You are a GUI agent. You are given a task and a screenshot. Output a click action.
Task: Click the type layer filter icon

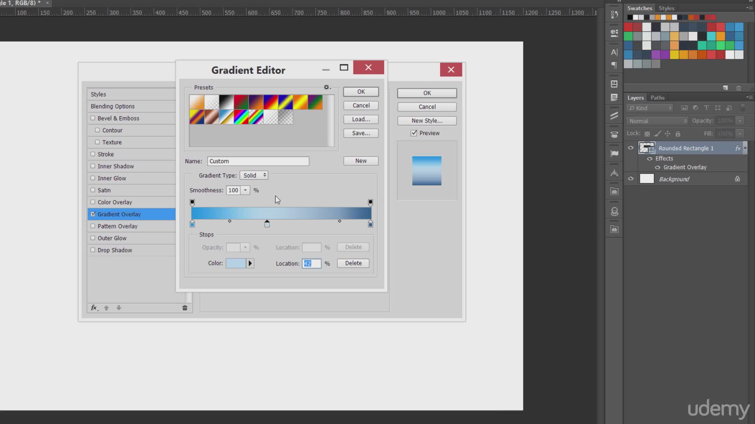coord(706,108)
